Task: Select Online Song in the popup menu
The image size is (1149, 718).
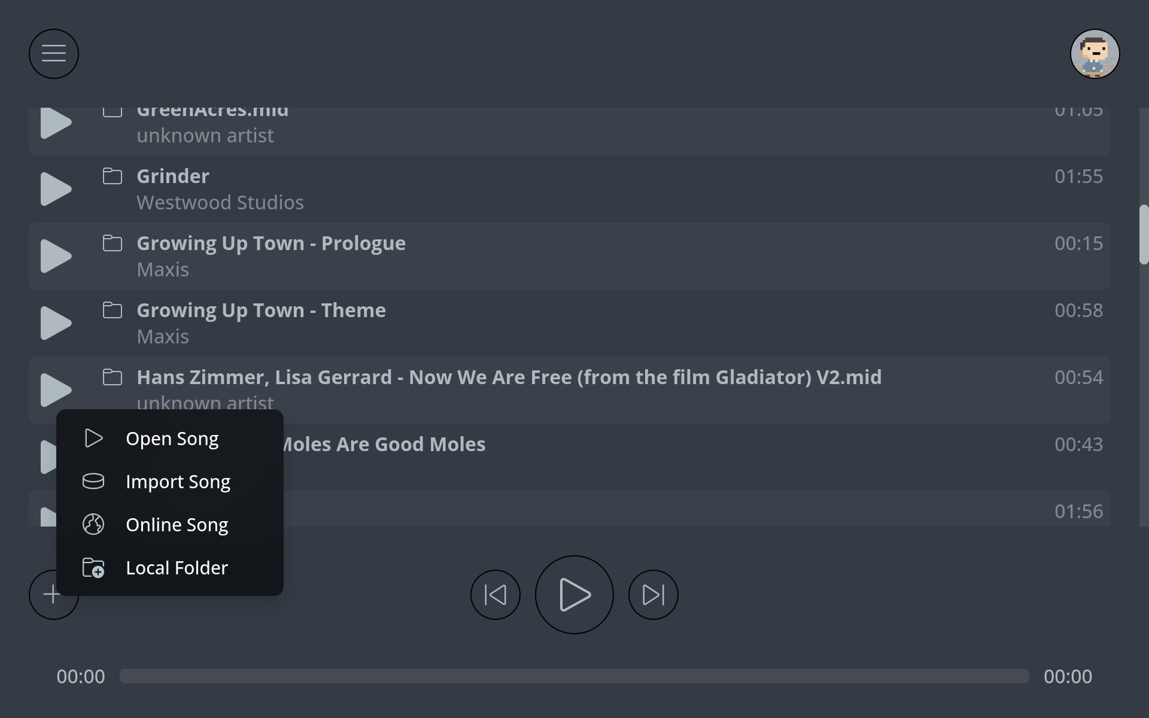Action: coord(177,524)
